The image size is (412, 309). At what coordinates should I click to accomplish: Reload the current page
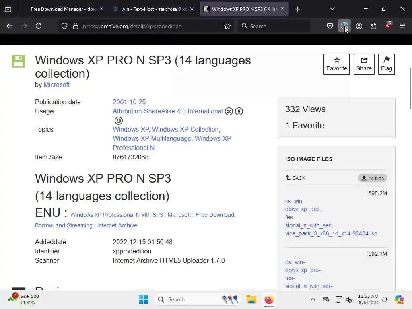(39, 26)
